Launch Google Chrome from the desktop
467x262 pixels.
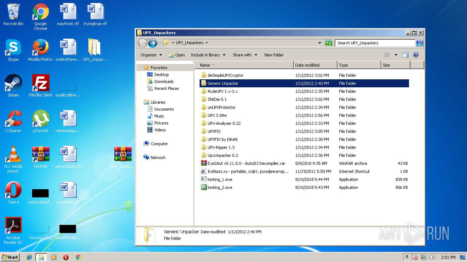tap(40, 17)
